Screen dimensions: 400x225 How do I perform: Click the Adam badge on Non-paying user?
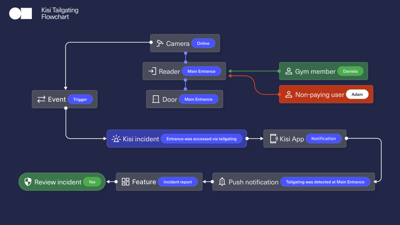pos(357,94)
